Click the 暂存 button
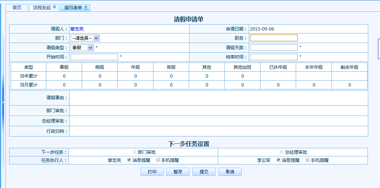The width and height of the screenshot is (380, 188). (178, 172)
